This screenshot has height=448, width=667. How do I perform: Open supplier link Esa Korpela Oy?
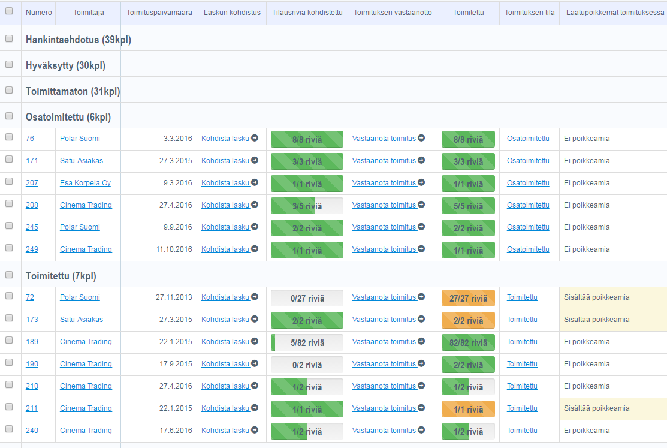85,183
